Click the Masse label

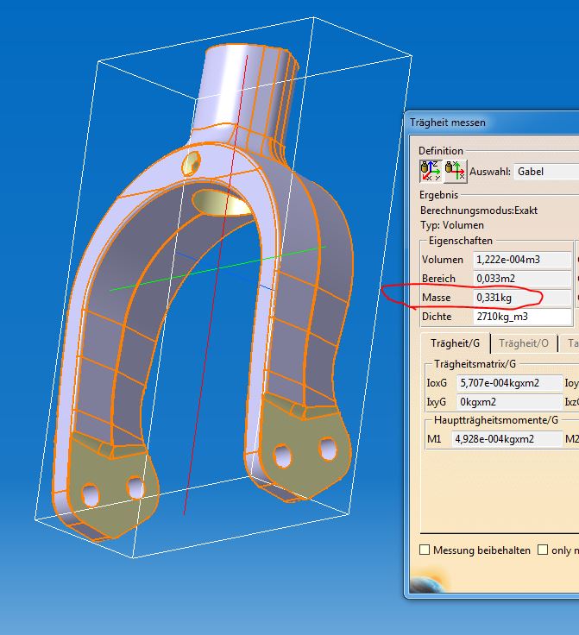436,298
